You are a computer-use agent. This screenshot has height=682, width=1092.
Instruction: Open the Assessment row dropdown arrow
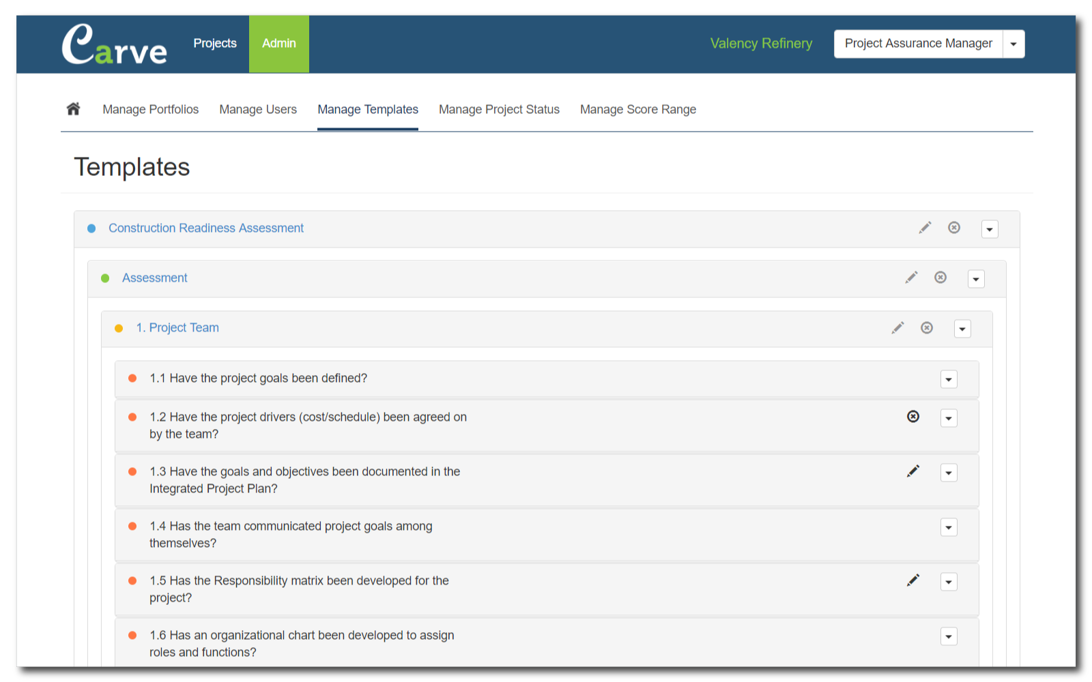[x=976, y=279]
